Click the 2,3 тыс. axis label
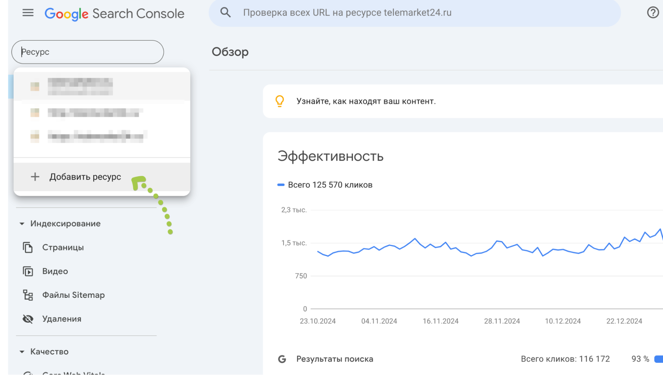 [x=294, y=210]
